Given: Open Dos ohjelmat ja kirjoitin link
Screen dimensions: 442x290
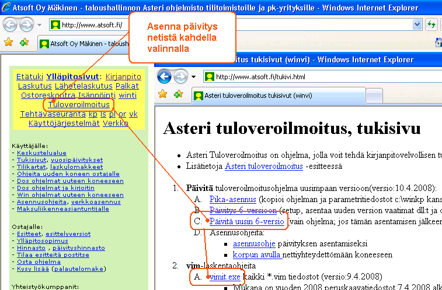Looking at the screenshot, I should coord(56,188).
